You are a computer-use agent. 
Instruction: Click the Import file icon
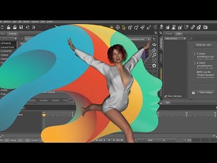click(28, 27)
